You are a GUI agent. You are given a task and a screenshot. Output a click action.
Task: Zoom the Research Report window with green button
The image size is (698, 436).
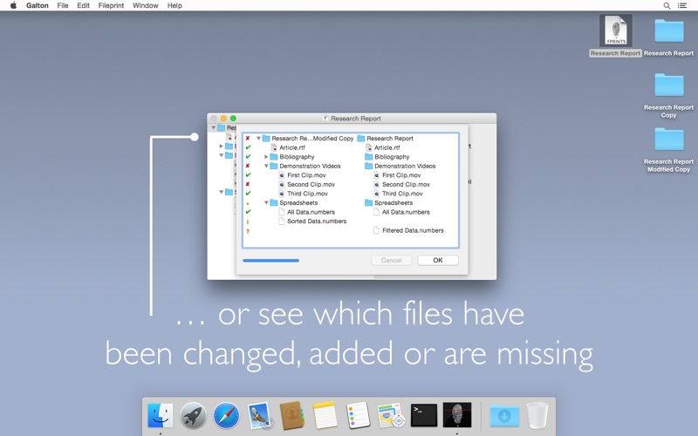(233, 119)
